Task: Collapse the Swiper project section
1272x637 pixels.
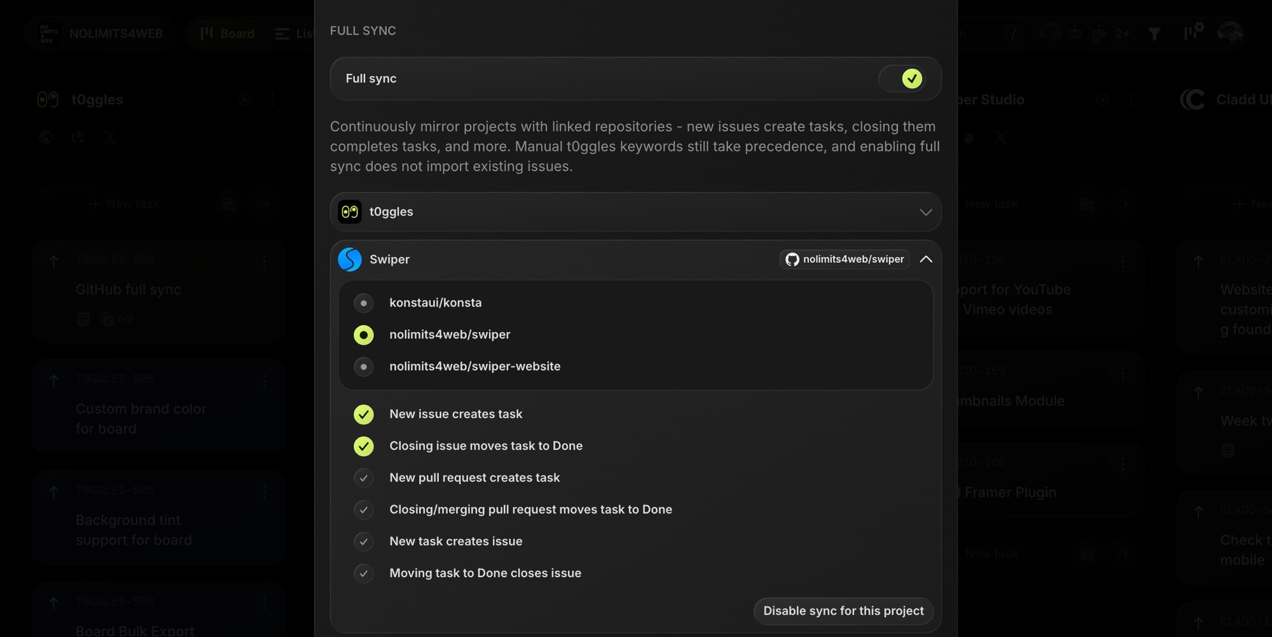Action: [925, 260]
